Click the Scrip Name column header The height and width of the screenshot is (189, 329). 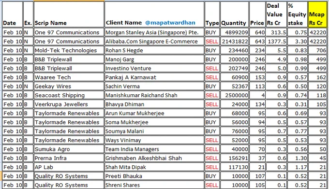69,15
